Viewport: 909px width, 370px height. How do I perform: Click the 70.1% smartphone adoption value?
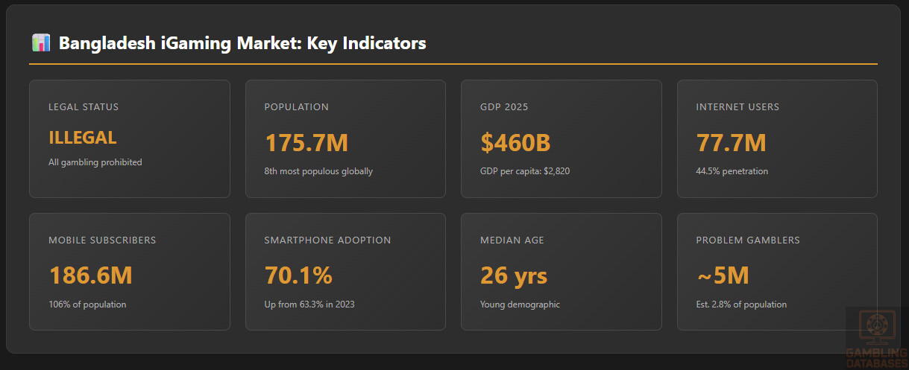pos(298,275)
